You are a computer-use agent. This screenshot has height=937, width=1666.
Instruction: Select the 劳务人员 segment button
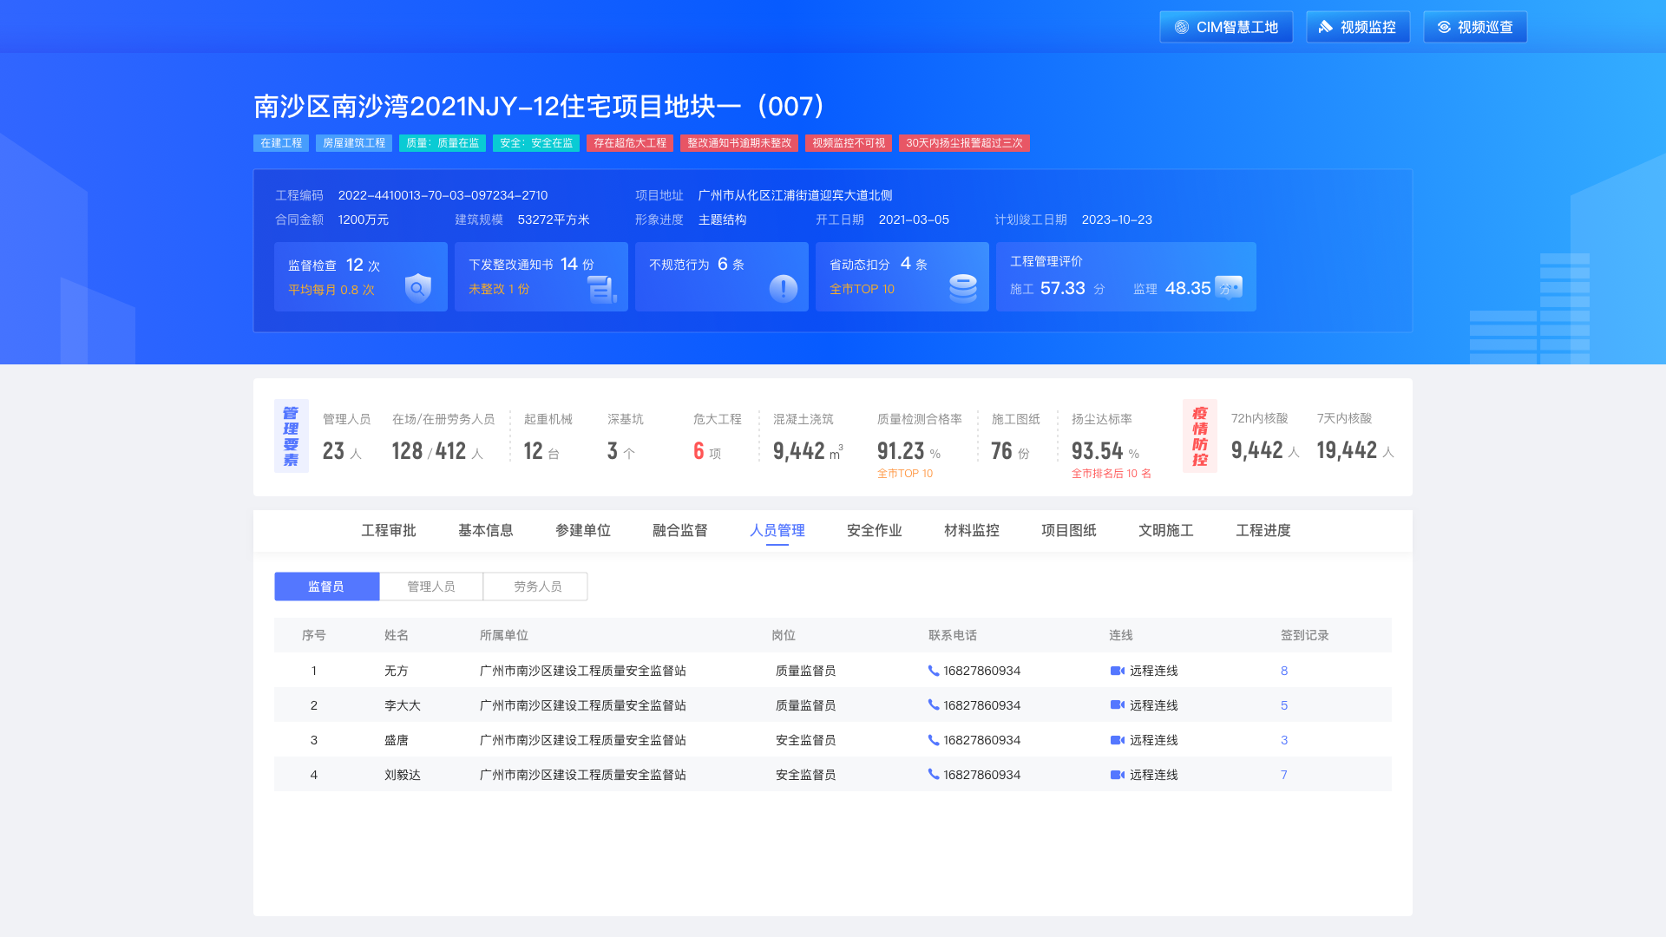tap(535, 586)
